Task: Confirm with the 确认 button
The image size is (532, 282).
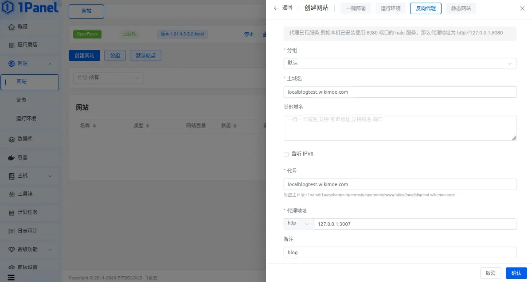Action: (x=516, y=273)
